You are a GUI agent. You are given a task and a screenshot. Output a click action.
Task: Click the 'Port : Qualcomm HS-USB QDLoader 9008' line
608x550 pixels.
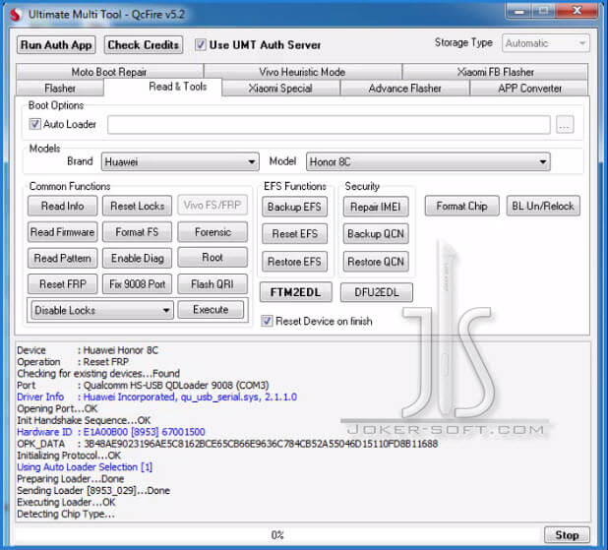143,385
